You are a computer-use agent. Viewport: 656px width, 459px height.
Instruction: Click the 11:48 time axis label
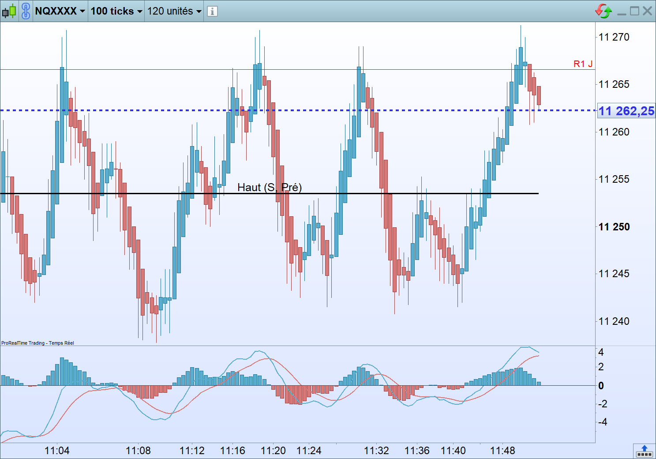pos(502,451)
